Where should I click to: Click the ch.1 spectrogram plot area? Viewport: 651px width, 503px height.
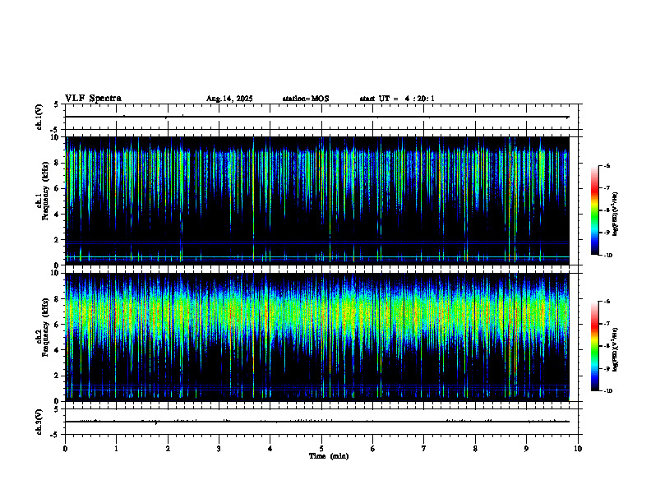(x=317, y=201)
